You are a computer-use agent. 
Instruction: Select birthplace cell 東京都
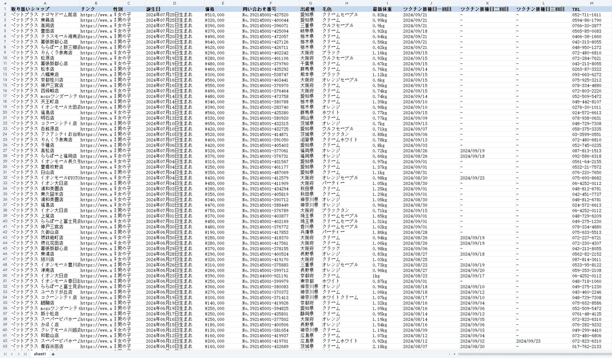(311, 281)
